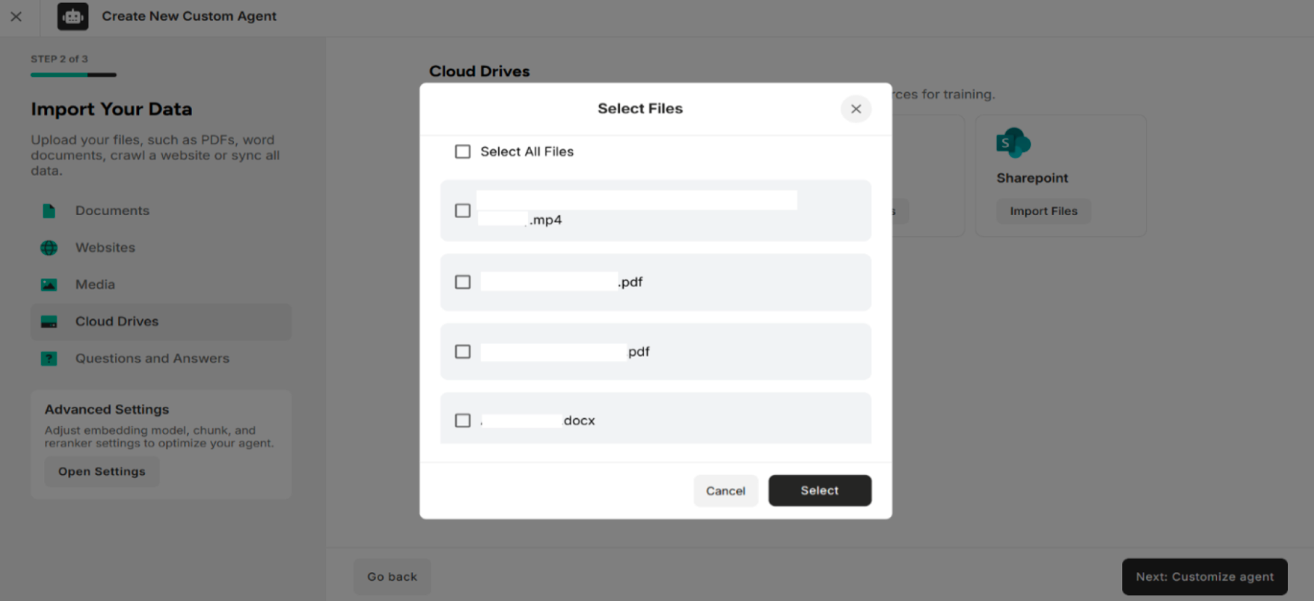Check the first .pdf file checkbox
The height and width of the screenshot is (601, 1314).
462,282
